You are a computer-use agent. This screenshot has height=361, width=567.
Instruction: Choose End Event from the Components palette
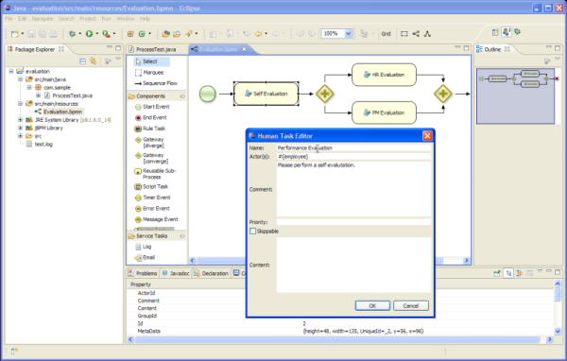coord(150,117)
